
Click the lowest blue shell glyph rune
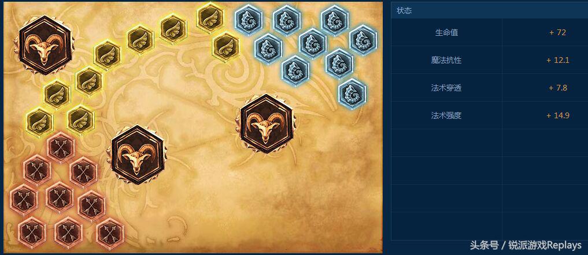[352, 93]
